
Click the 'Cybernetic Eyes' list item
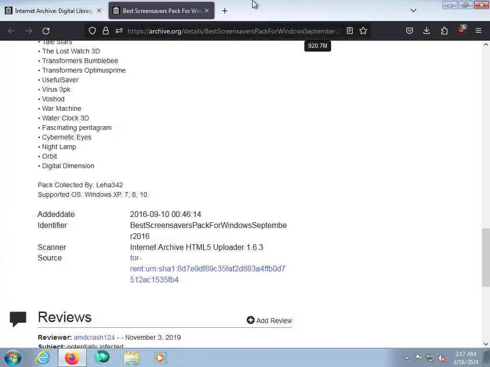pyautogui.click(x=67, y=137)
